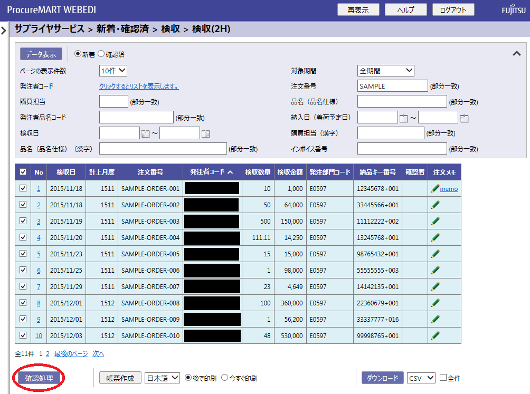Open row No 7 detail link
Image resolution: width=530 pixels, height=394 pixels.
point(39,286)
